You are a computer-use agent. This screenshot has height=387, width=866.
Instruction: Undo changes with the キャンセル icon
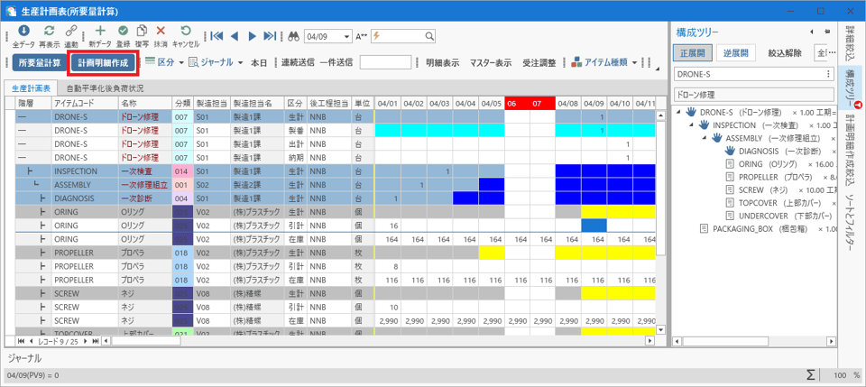[185, 32]
